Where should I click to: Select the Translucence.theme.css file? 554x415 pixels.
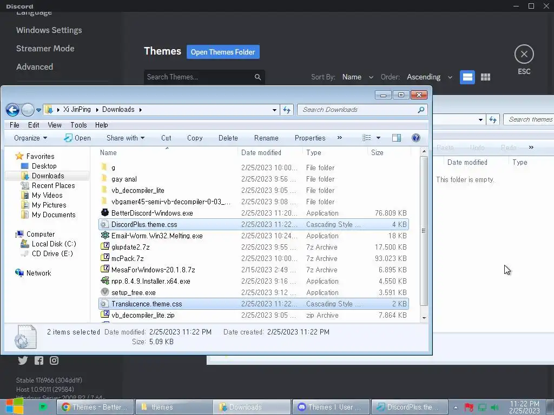[253, 304]
